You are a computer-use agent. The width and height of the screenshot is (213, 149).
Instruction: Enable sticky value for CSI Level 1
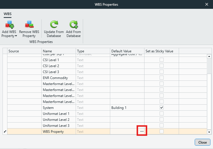pos(161,60)
